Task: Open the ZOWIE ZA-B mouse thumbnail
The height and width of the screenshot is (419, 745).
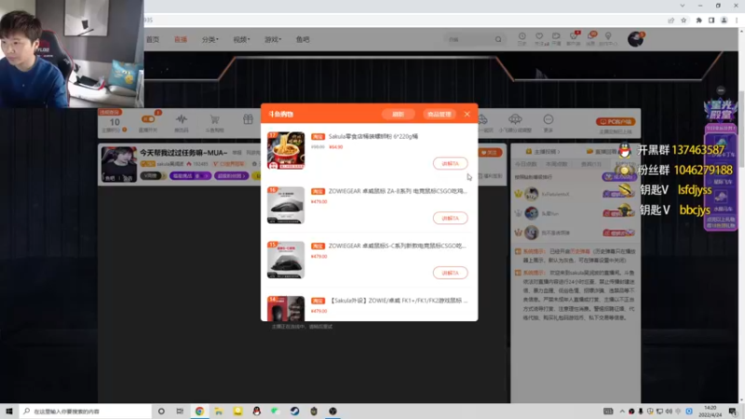Action: tap(286, 205)
